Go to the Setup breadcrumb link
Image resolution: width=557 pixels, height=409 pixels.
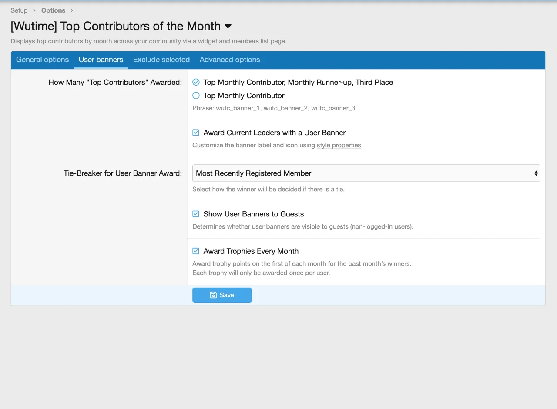tap(19, 10)
